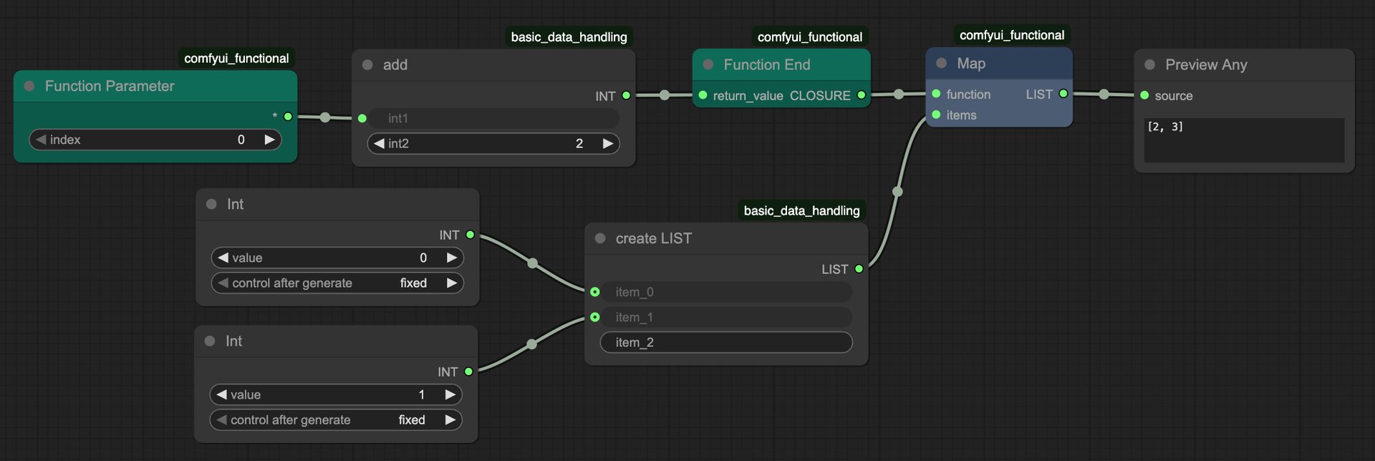Click the item_0 input socket on create LIST
The height and width of the screenshot is (461, 1375).
click(595, 292)
